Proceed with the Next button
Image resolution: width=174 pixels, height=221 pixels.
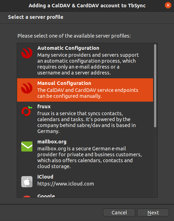153,212
